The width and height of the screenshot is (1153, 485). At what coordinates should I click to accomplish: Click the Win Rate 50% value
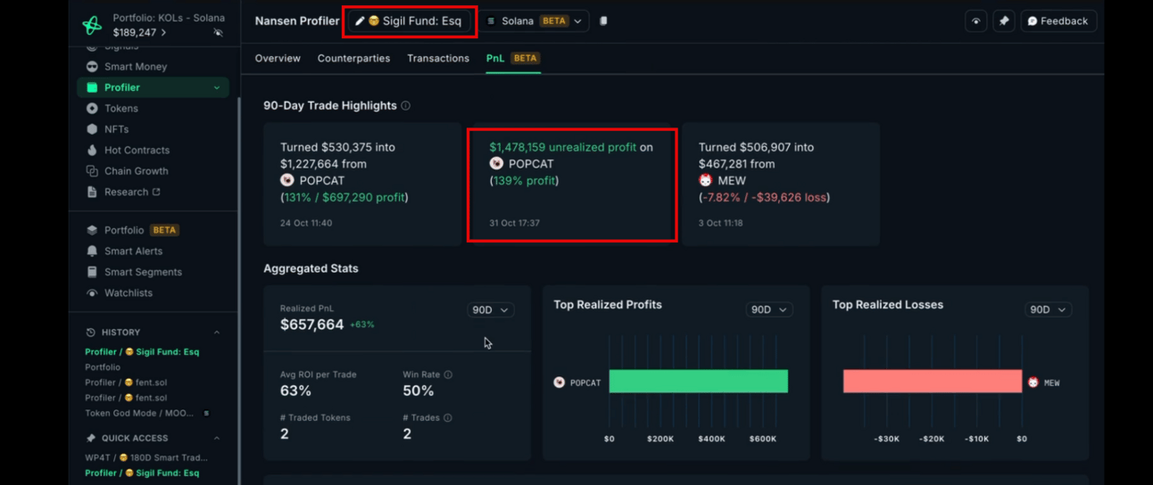[x=419, y=391]
